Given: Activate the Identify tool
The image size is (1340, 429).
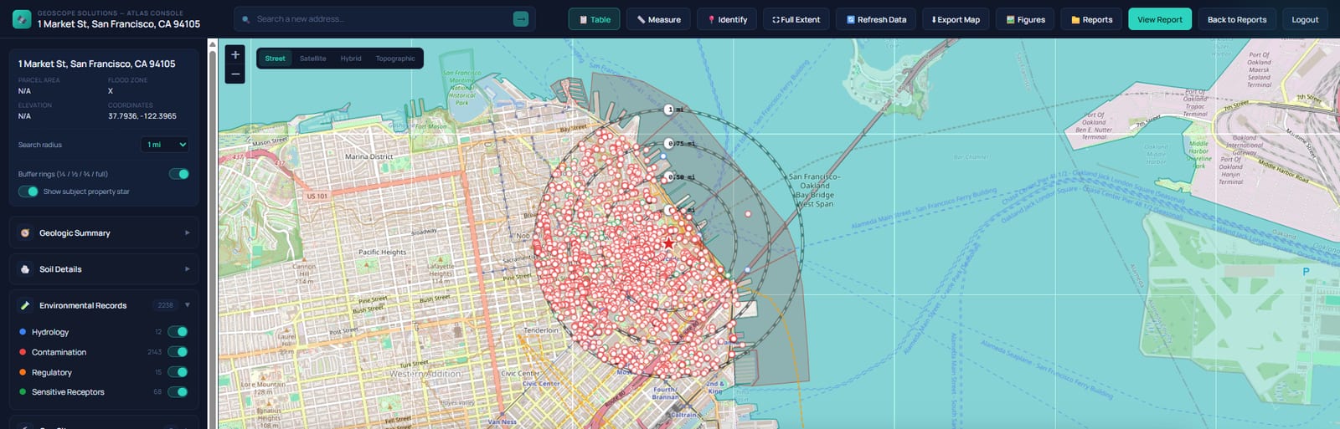Looking at the screenshot, I should click(727, 19).
